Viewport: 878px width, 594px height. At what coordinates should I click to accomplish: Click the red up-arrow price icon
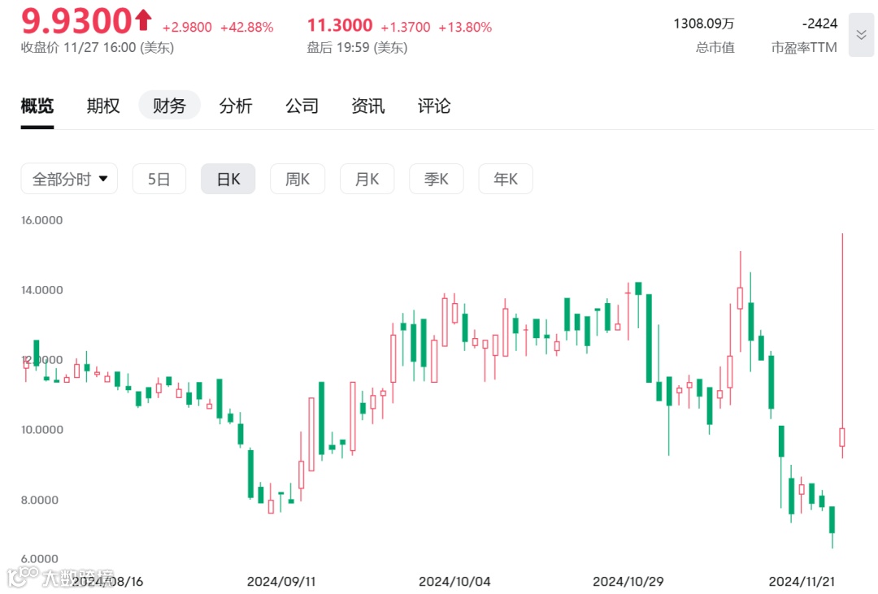(143, 20)
